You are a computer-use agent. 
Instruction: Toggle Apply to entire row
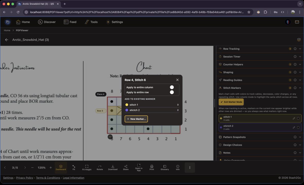point(172,92)
